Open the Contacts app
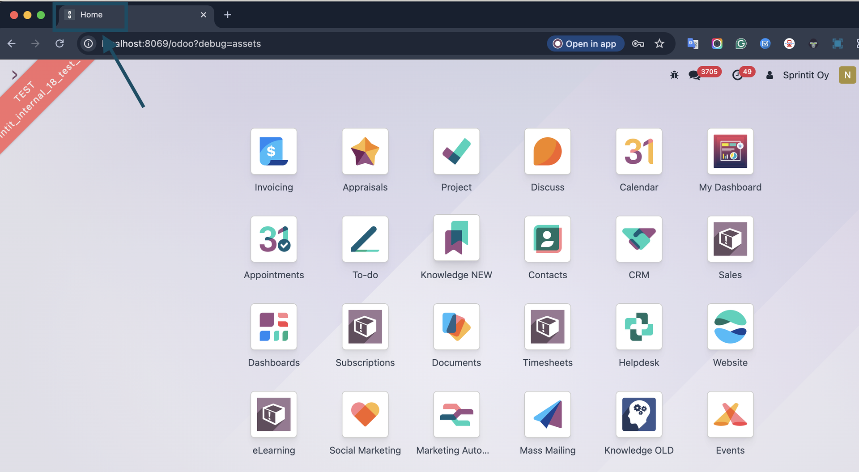 (548, 239)
